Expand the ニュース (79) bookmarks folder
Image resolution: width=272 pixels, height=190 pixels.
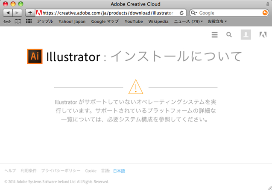188,21
